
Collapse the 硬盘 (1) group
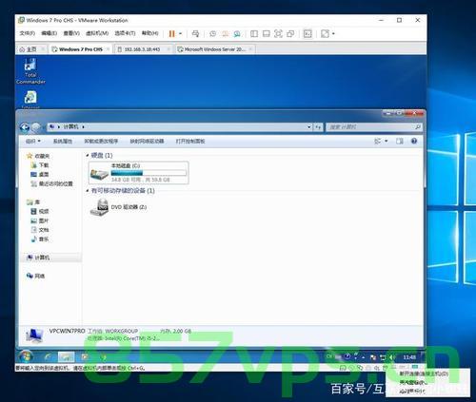pos(88,156)
